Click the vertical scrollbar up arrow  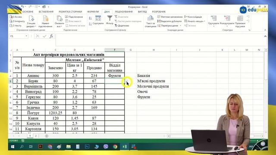point(266,50)
